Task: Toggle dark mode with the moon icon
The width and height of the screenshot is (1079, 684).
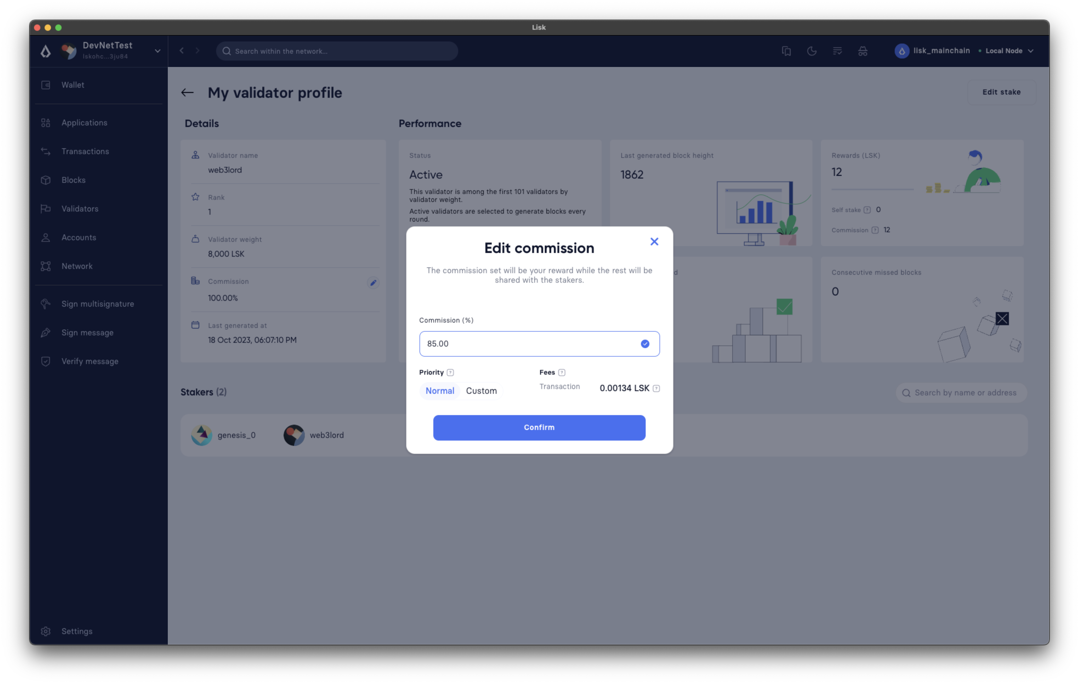Action: 811,51
